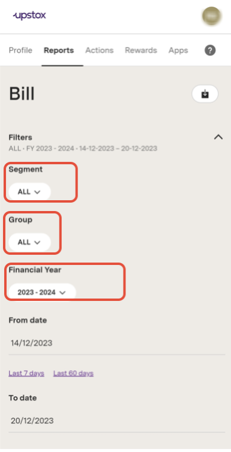Image resolution: width=231 pixels, height=452 pixels.
Task: Select the Reports tab
Action: tap(59, 50)
